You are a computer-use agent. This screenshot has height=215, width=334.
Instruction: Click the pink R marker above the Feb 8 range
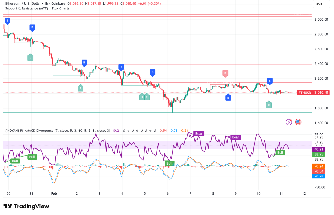225,73
